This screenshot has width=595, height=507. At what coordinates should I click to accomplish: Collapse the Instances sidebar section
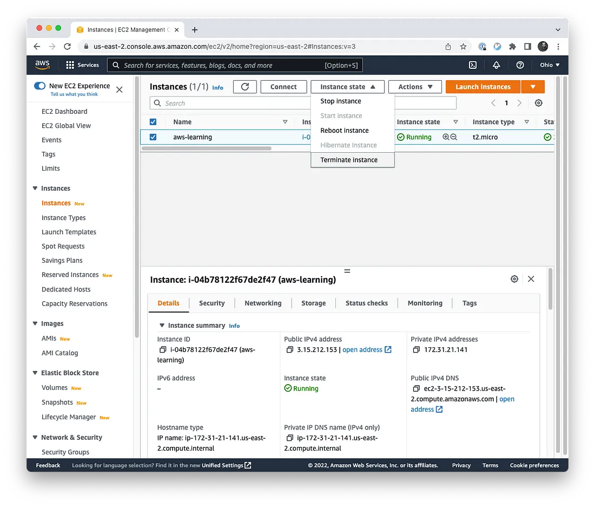coord(35,188)
